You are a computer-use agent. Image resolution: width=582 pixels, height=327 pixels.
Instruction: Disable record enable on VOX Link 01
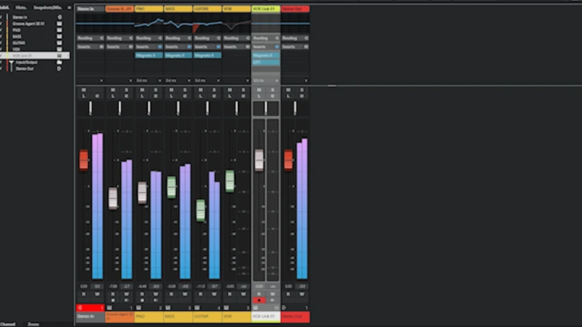click(x=259, y=300)
